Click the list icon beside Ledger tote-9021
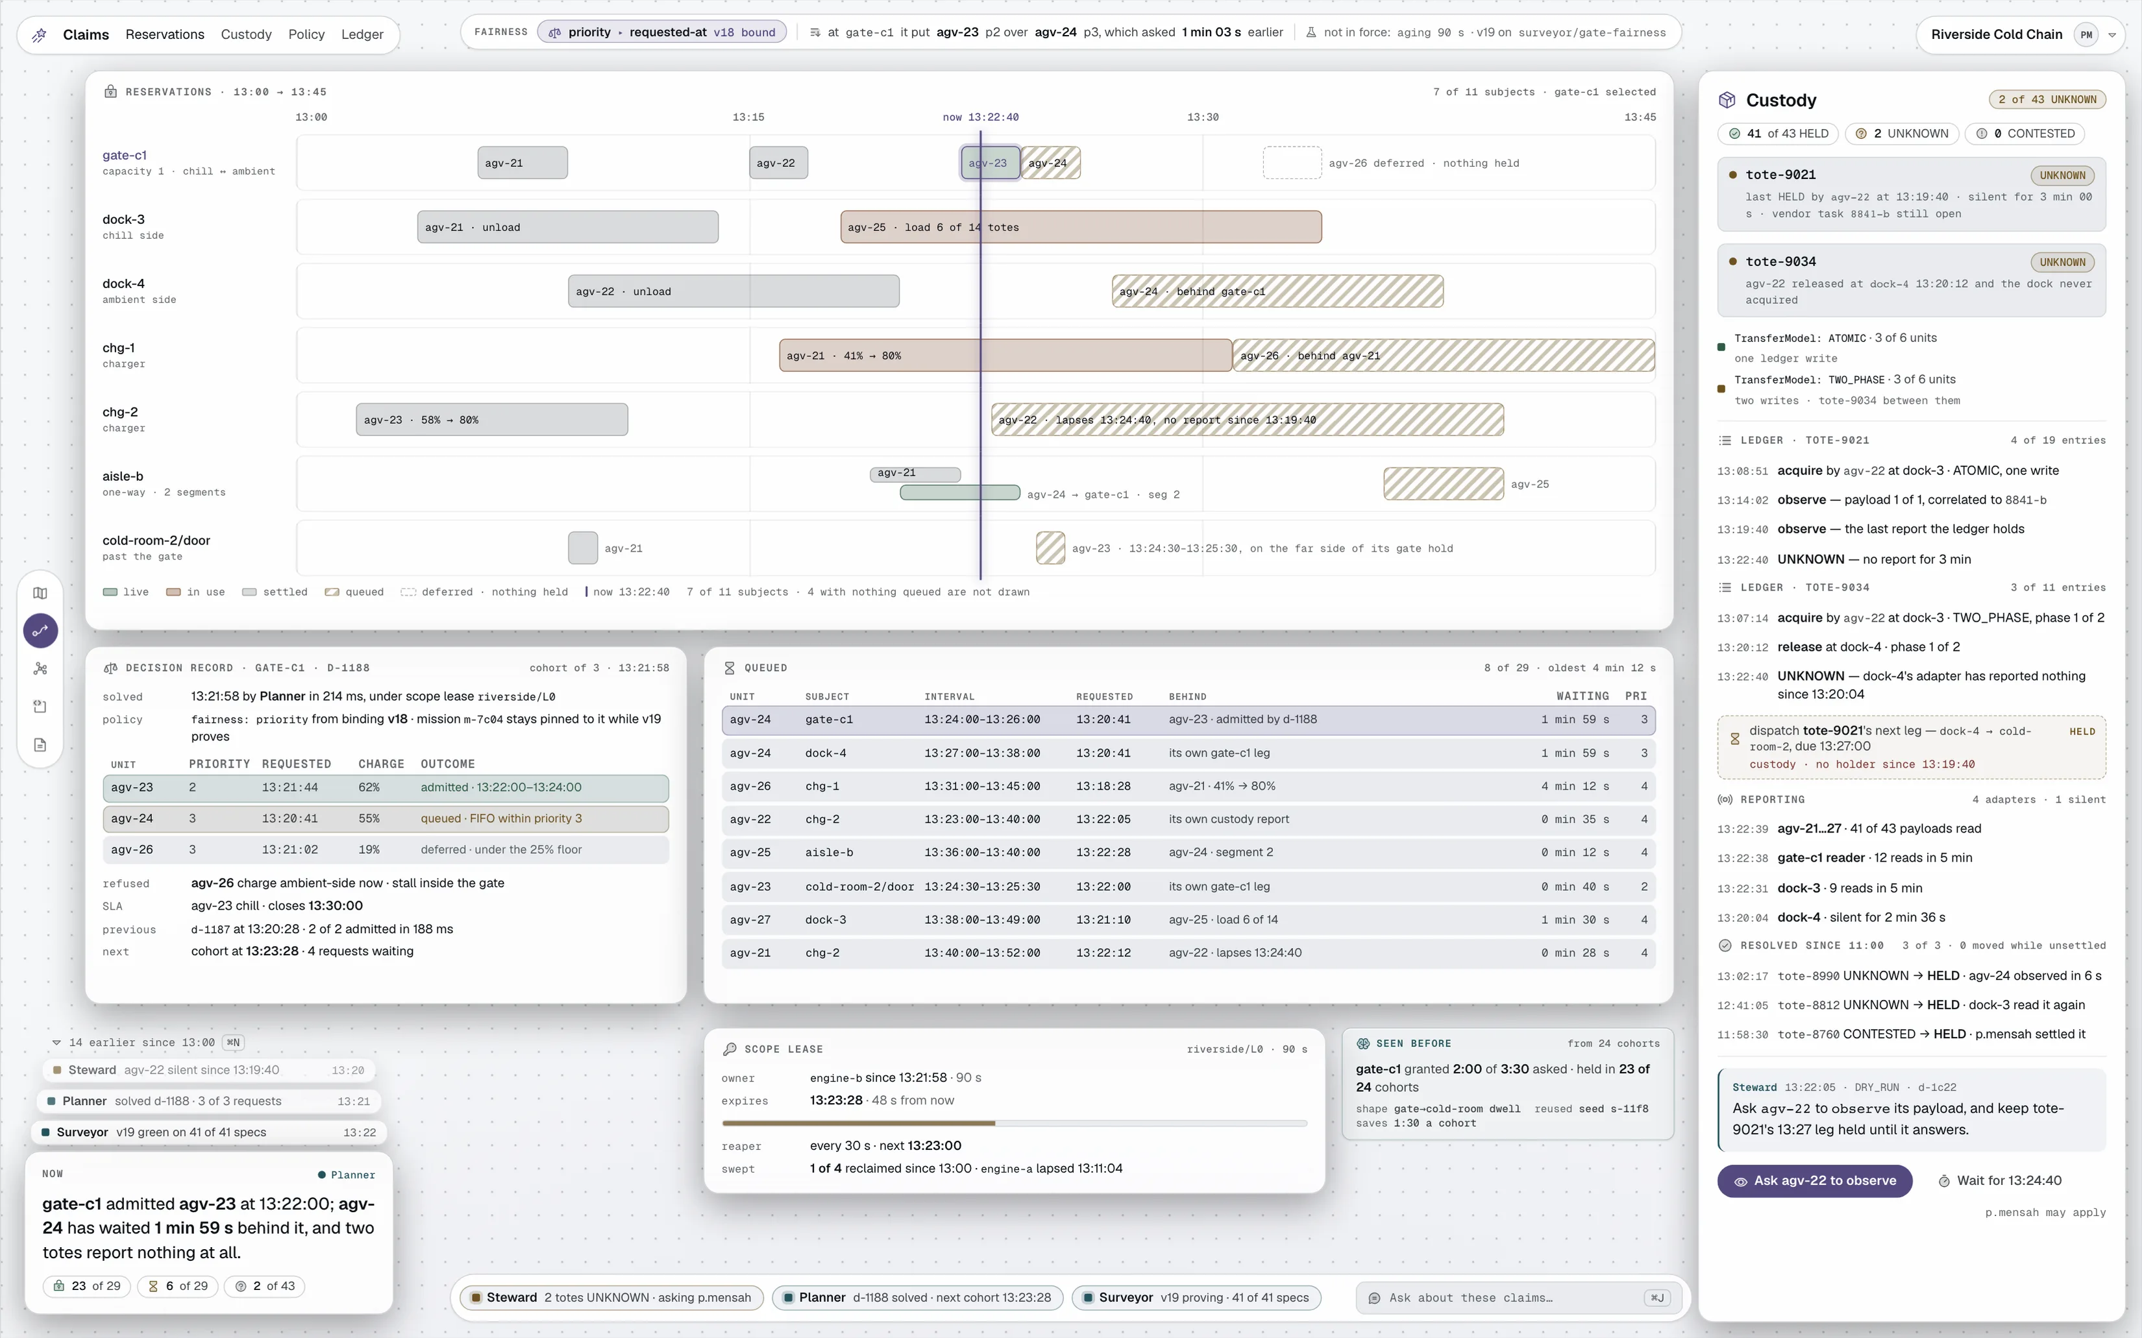Screen dimensions: 2142x1338 [x=1725, y=440]
